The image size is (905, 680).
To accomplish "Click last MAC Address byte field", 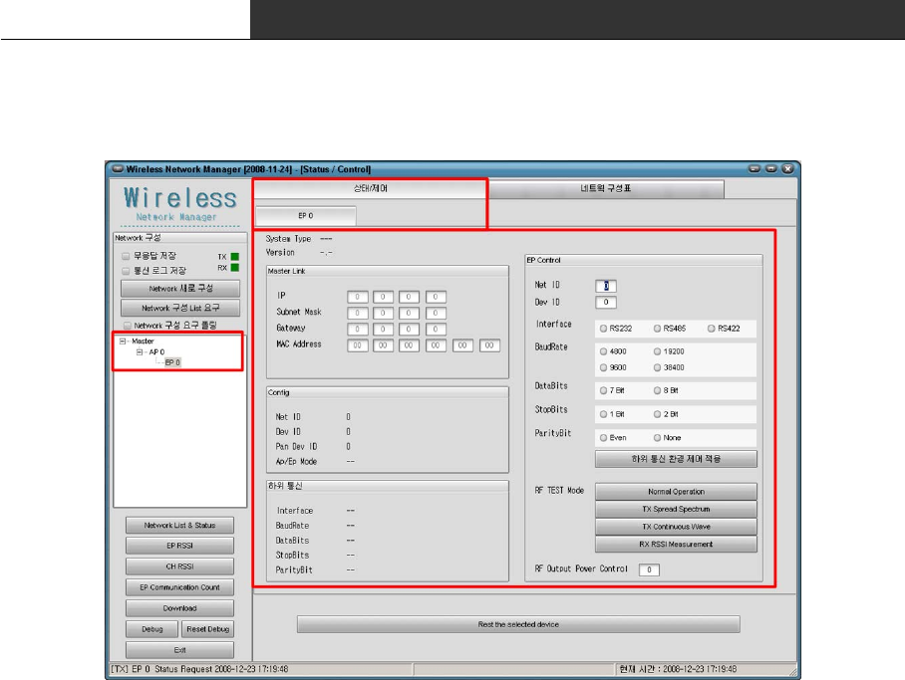I will (489, 345).
